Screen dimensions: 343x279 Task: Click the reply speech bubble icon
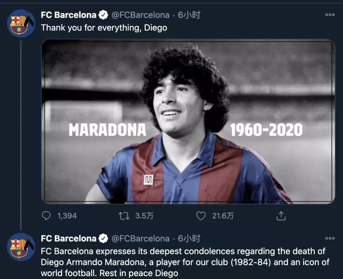[46, 216]
